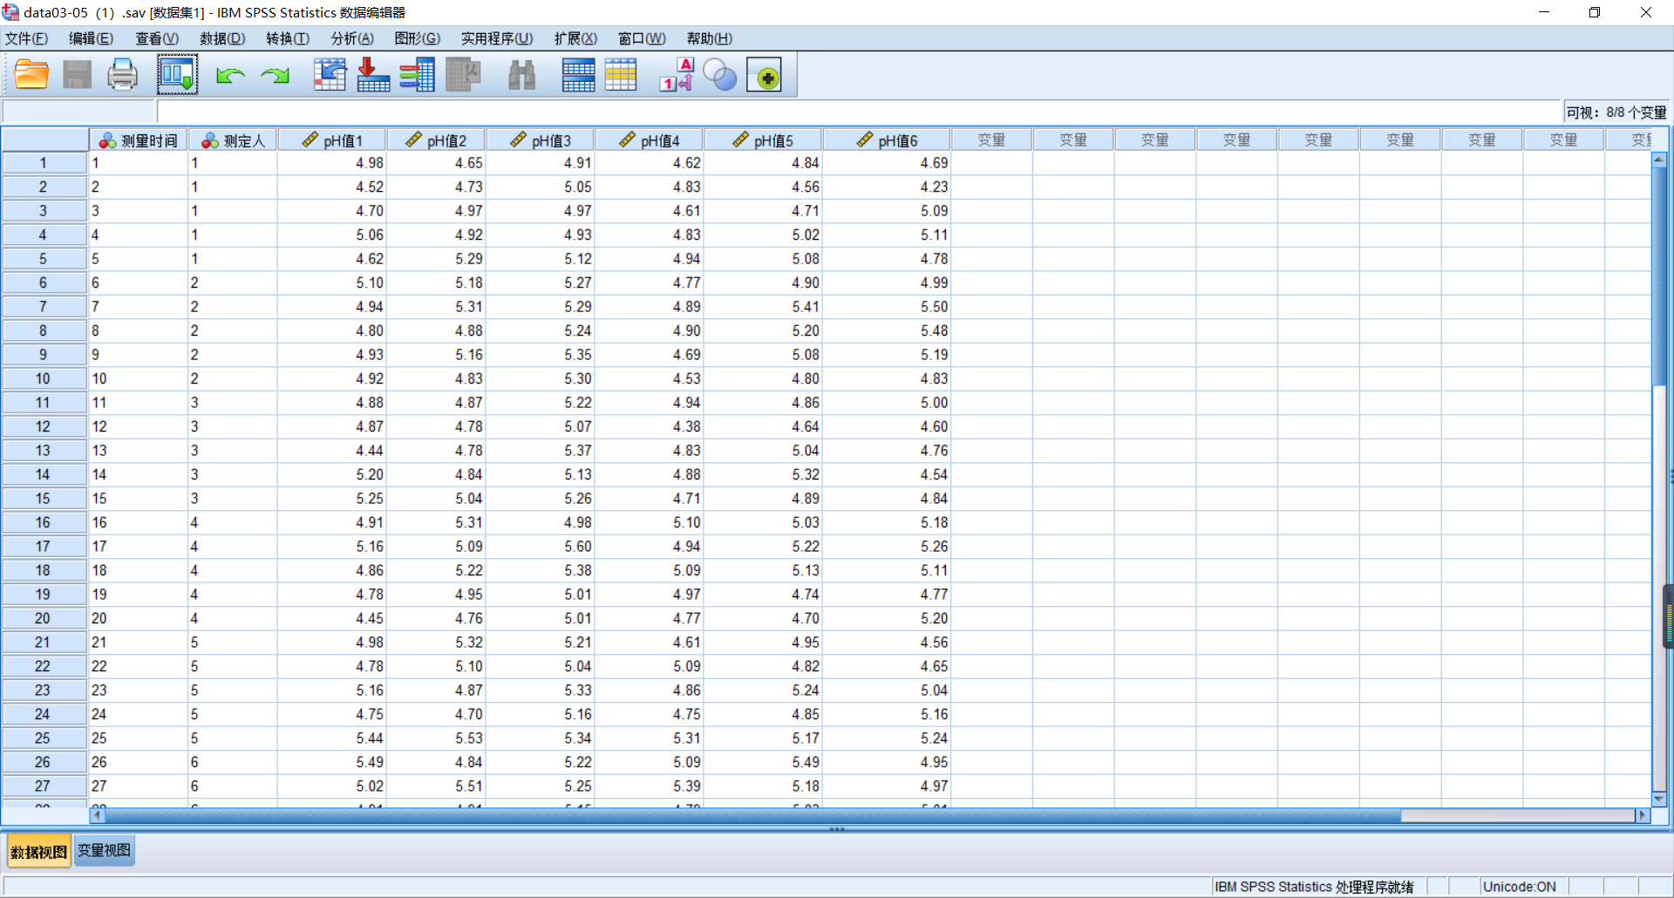Viewport: 1674px width, 898px height.
Task: Click pH值1 cell 4.98 in row 1
Action: [x=332, y=163]
